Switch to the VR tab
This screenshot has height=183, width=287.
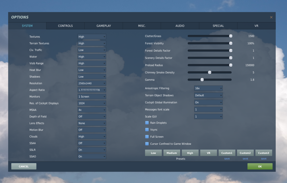(256, 26)
